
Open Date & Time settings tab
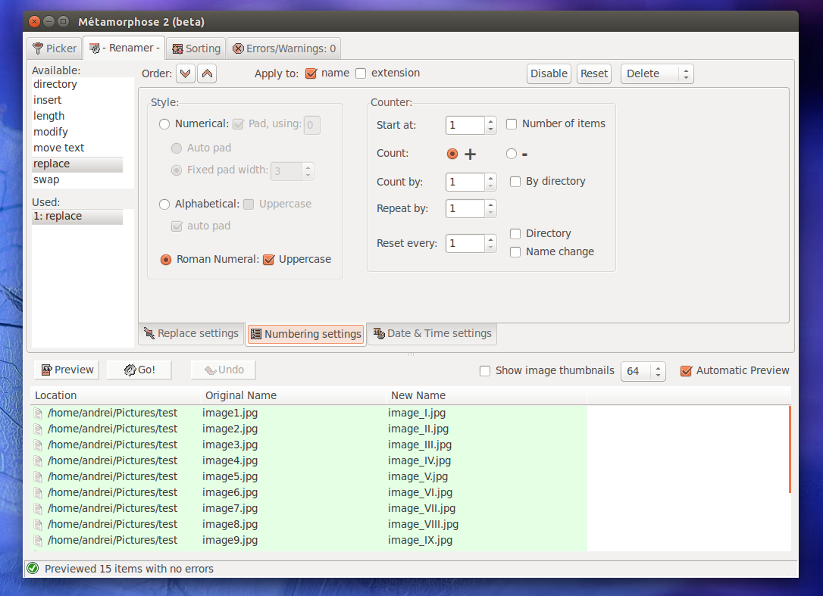point(432,333)
